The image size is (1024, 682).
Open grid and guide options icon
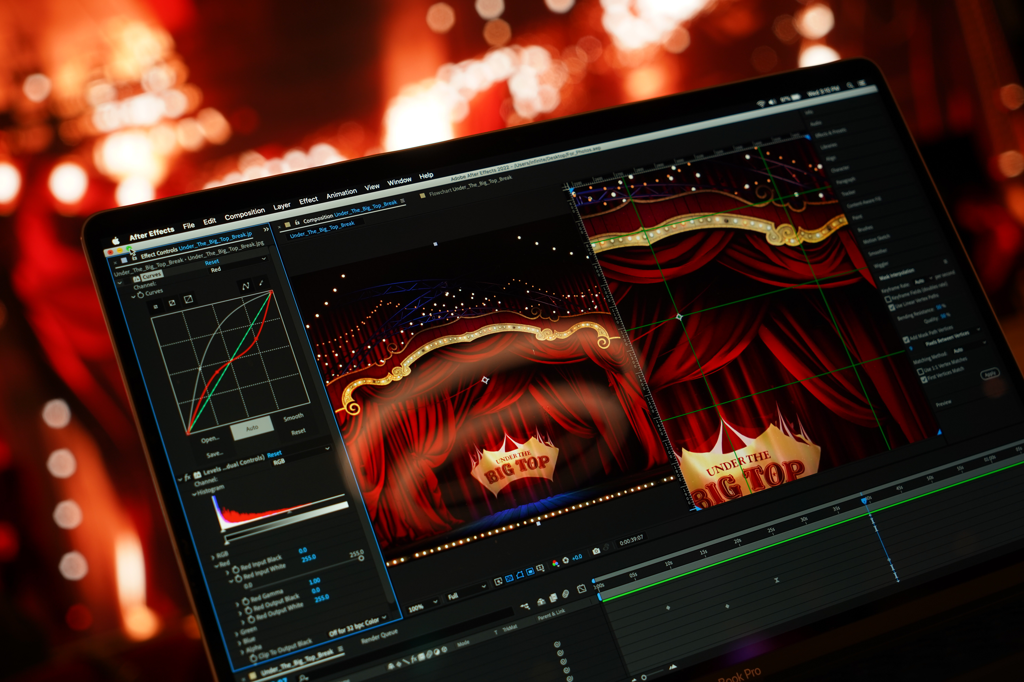click(540, 568)
